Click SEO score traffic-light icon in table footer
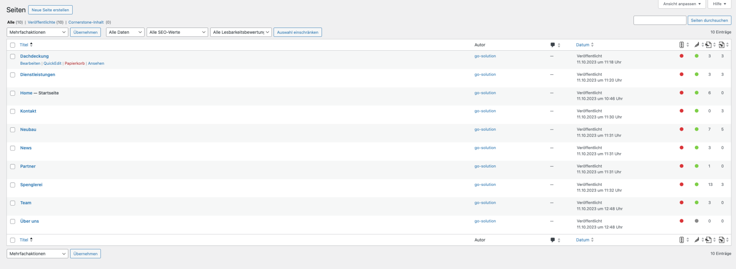Screen dimensions: 736x269 click(682, 240)
